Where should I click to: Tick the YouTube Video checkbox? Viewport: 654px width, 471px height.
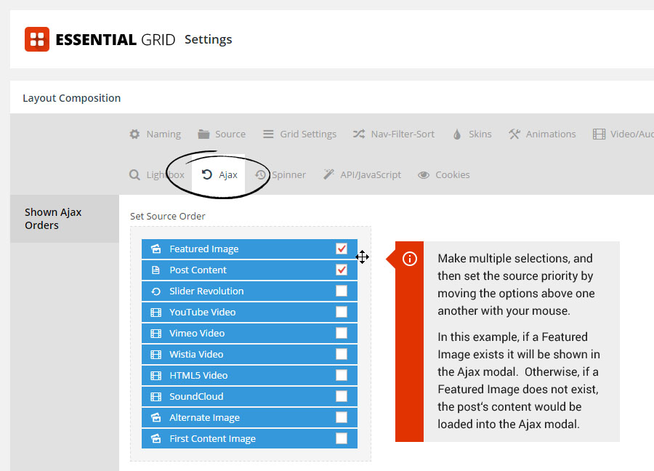(x=342, y=312)
